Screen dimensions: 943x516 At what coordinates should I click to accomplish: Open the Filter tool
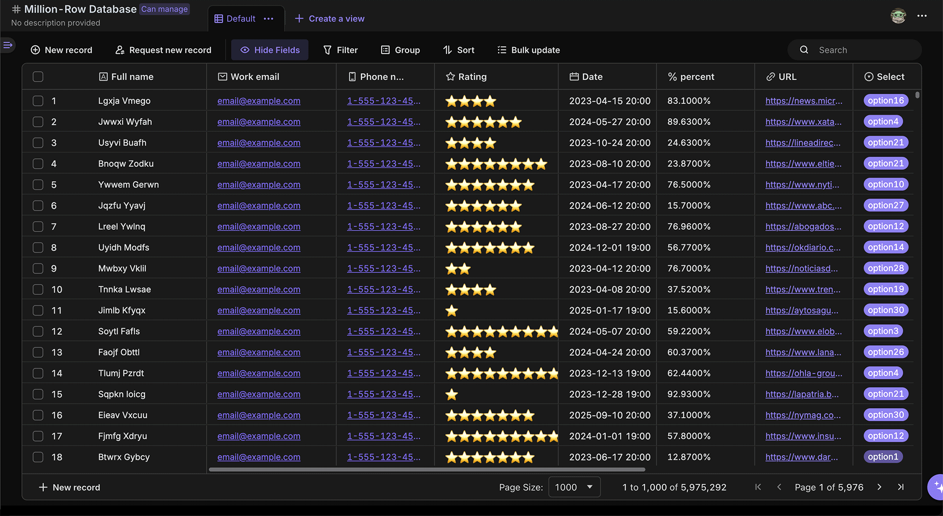pos(340,50)
